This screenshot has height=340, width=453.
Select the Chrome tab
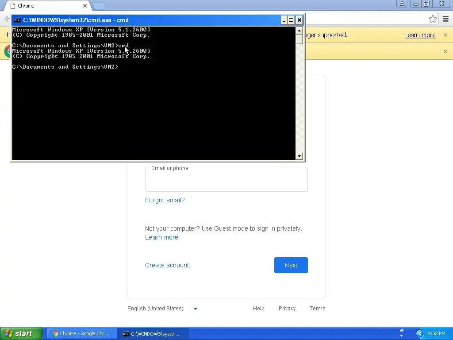click(48, 6)
